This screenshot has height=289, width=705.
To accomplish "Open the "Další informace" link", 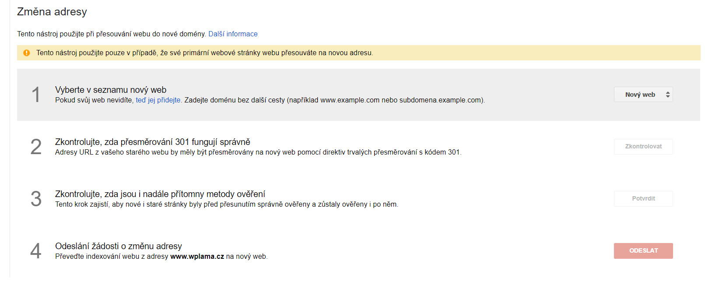I will [233, 34].
